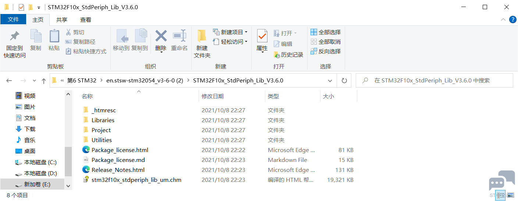Click the Back navigation arrow

pos(9,81)
